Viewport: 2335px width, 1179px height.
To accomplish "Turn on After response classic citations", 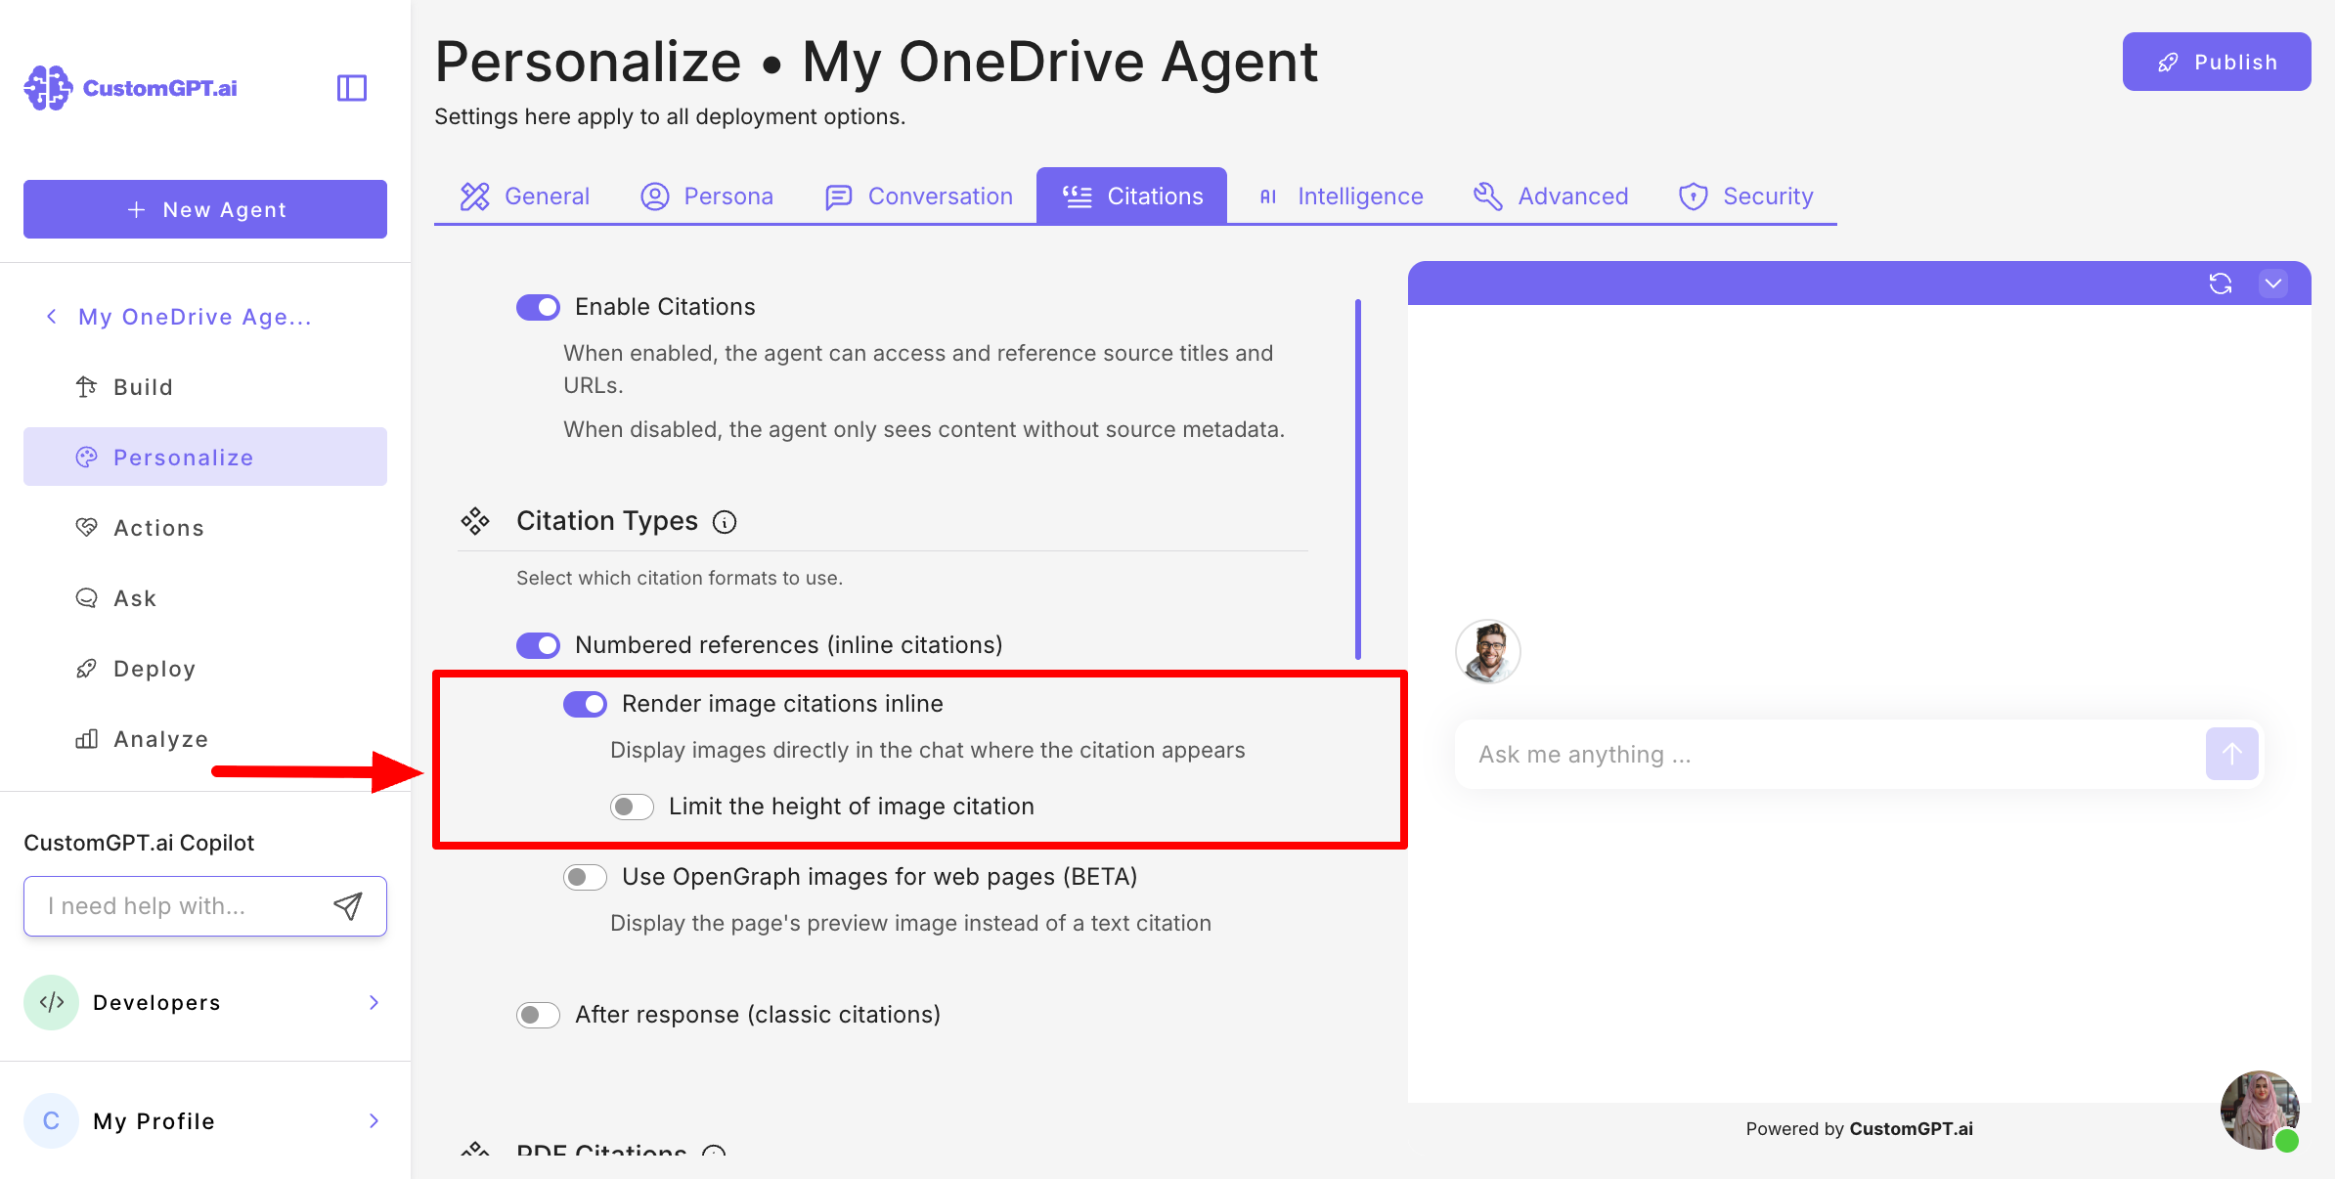I will tap(538, 1015).
